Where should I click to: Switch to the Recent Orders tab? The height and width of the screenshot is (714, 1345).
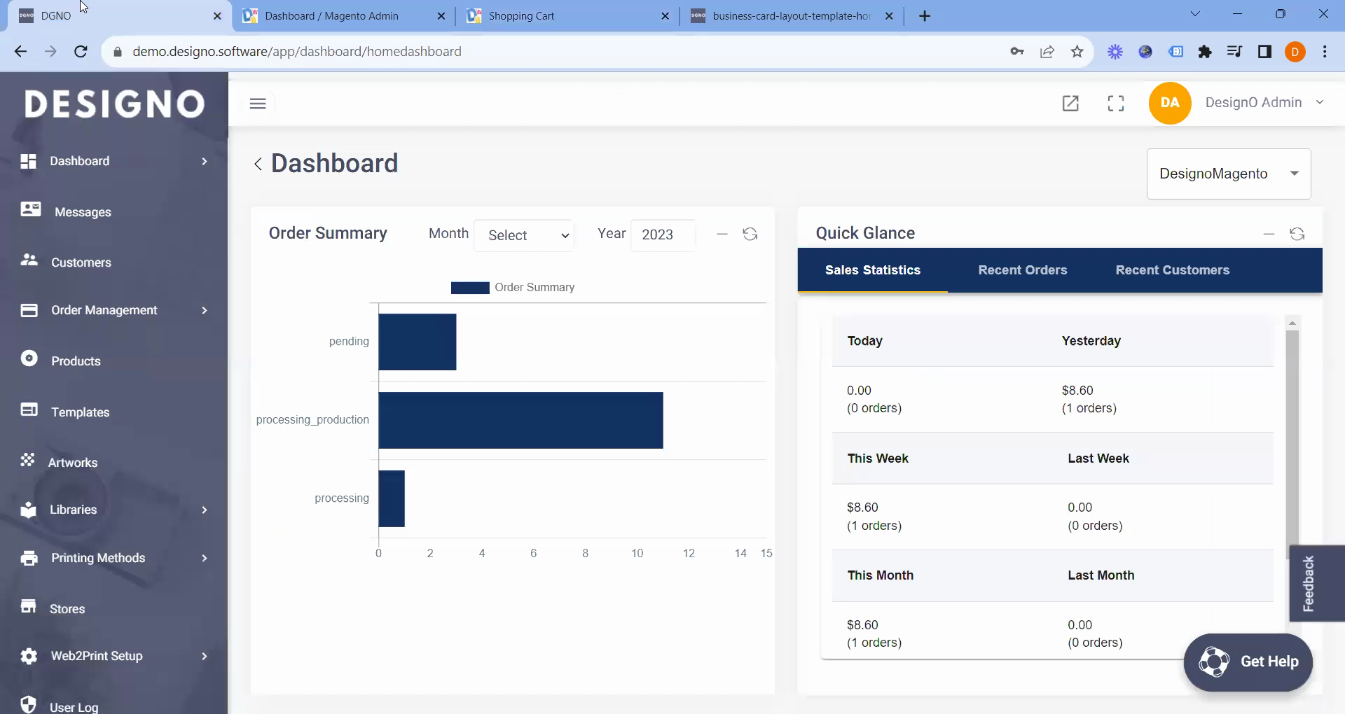point(1022,270)
